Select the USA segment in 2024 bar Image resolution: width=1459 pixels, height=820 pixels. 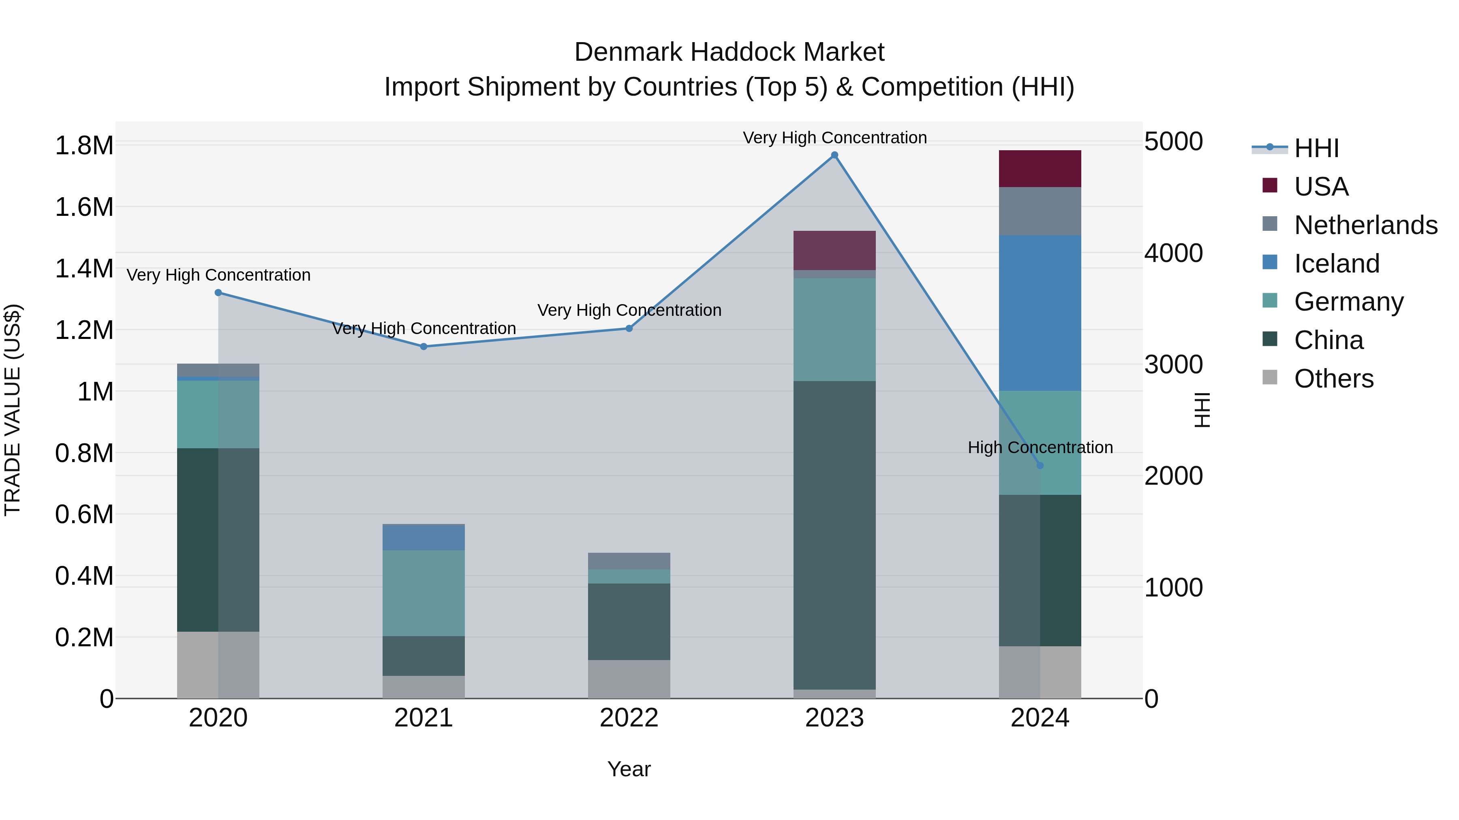click(x=1040, y=168)
